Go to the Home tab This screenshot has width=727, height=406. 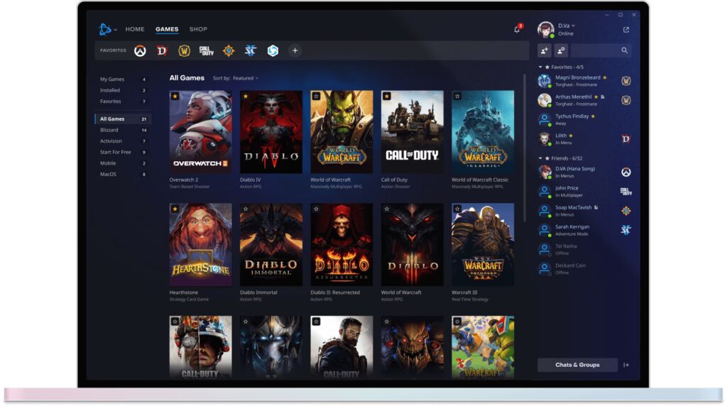[x=135, y=29]
